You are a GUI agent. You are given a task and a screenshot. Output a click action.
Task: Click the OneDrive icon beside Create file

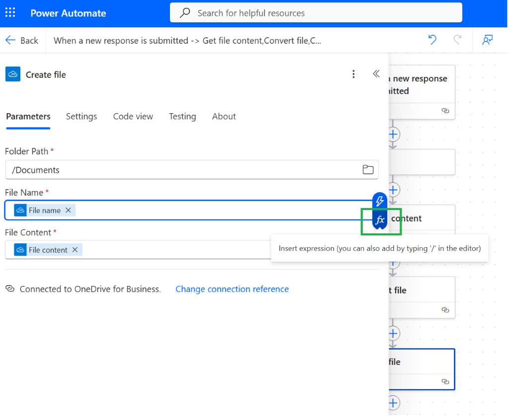[13, 74]
